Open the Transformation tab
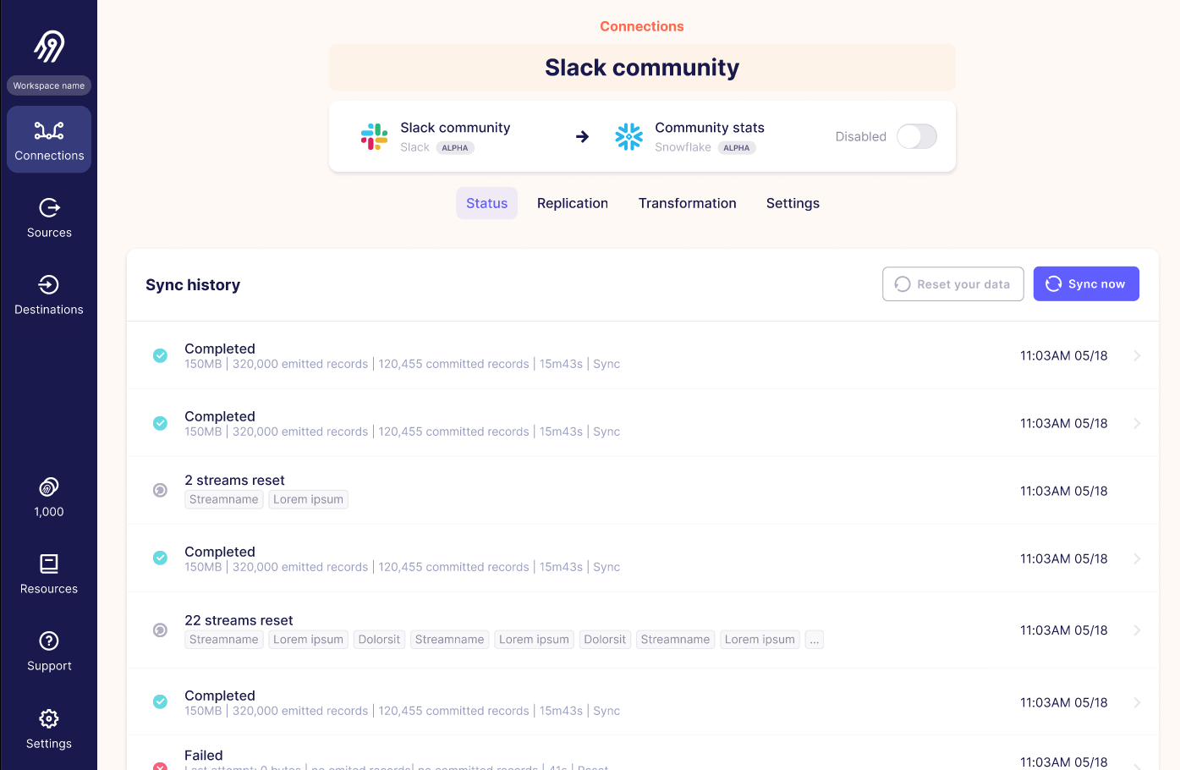Image resolution: width=1180 pixels, height=770 pixels. pos(687,203)
